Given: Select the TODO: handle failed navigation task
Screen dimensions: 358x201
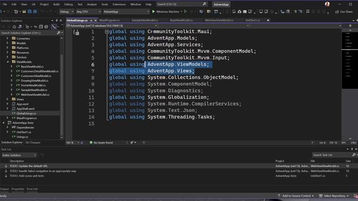Looking at the screenshot, I should pyautogui.click(x=43, y=171).
